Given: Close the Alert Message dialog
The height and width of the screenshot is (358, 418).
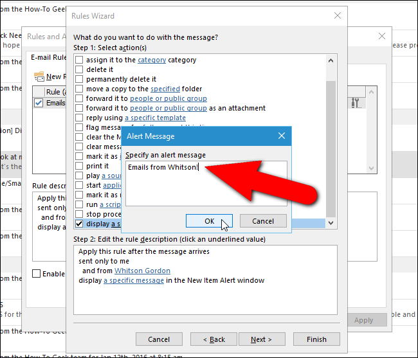Looking at the screenshot, I should click(282, 136).
